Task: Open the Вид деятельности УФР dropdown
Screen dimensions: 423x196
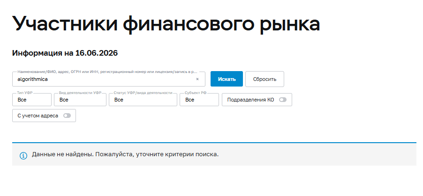Action: coord(80,100)
